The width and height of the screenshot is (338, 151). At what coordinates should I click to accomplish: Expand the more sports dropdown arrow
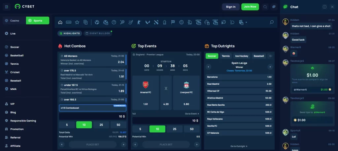pyautogui.click(x=246, y=22)
